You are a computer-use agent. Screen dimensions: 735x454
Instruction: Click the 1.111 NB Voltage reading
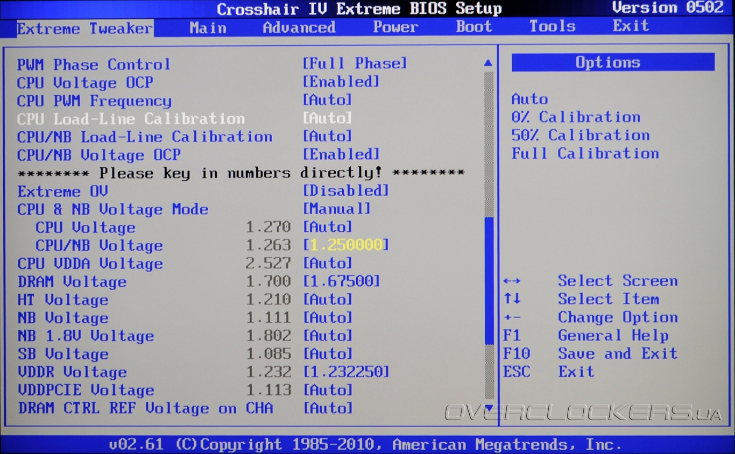268,318
